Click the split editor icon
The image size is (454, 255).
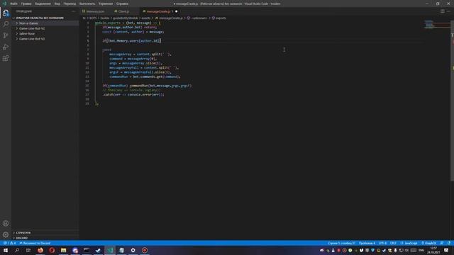click(443, 11)
